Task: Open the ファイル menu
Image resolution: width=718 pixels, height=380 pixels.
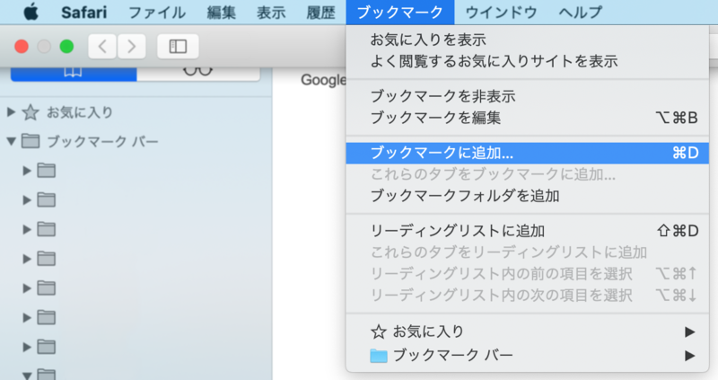Action: tap(157, 13)
